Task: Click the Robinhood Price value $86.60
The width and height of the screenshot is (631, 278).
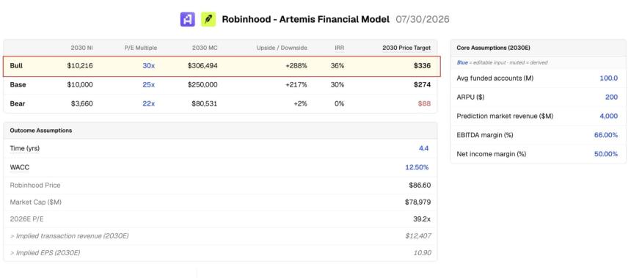Action: click(420, 185)
